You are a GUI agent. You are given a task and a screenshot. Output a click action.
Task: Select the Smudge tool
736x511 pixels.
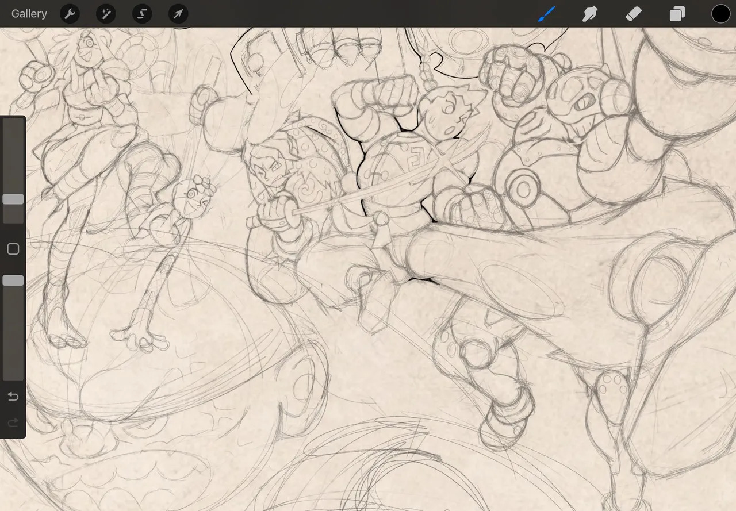(x=590, y=14)
